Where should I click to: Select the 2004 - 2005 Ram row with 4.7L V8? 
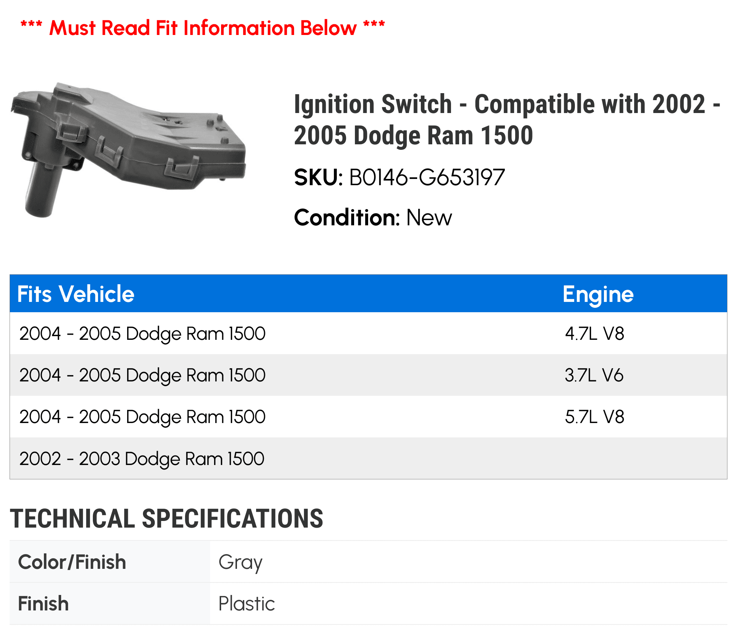tap(142, 334)
